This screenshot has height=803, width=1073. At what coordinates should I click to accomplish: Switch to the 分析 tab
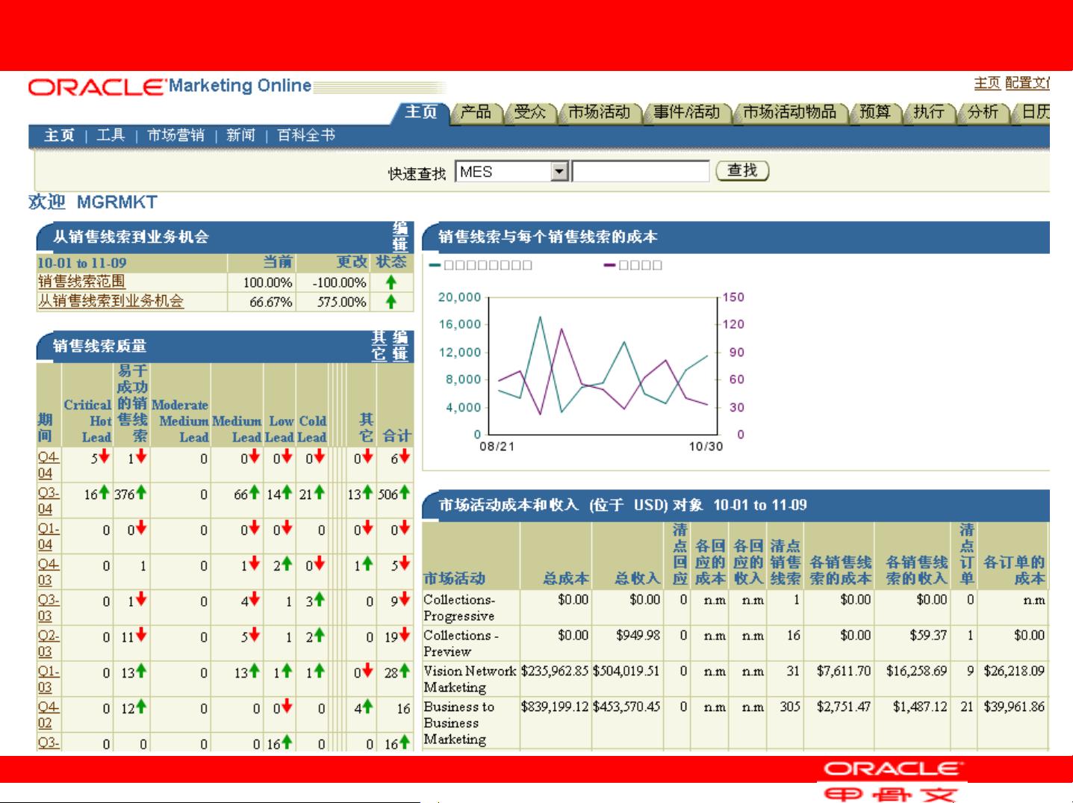pos(983,112)
